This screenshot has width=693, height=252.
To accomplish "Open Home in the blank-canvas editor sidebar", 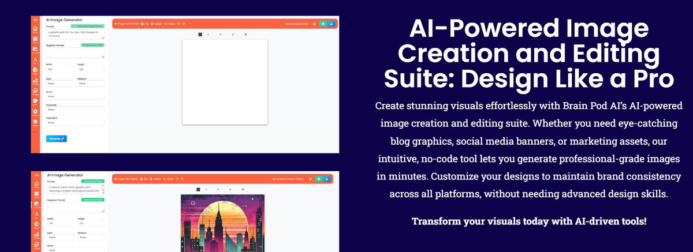I will coord(35,29).
